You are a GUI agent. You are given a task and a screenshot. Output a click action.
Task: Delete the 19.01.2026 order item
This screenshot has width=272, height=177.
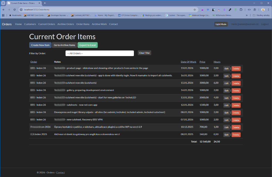(236, 69)
